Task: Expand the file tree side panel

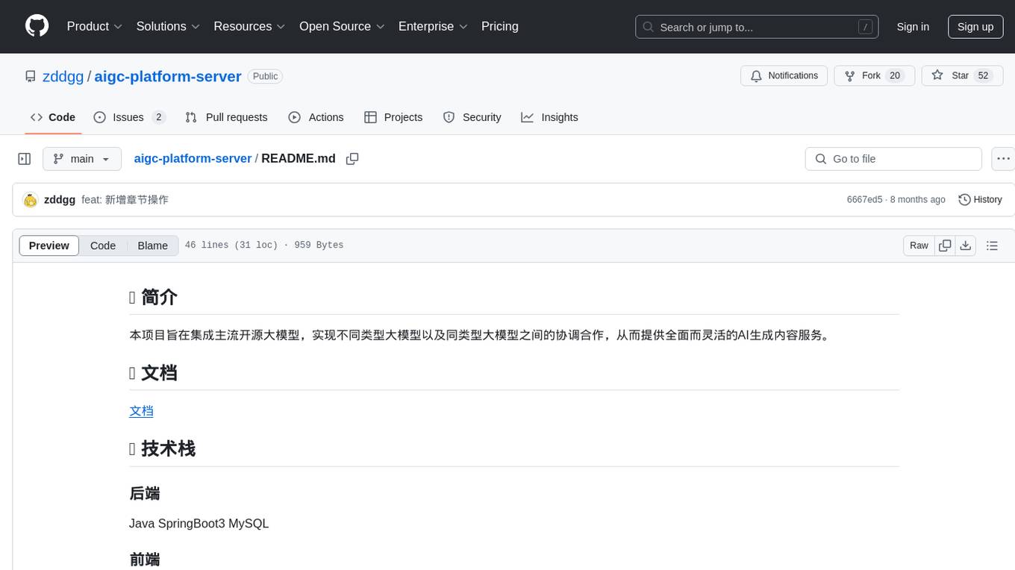Action: pos(25,159)
